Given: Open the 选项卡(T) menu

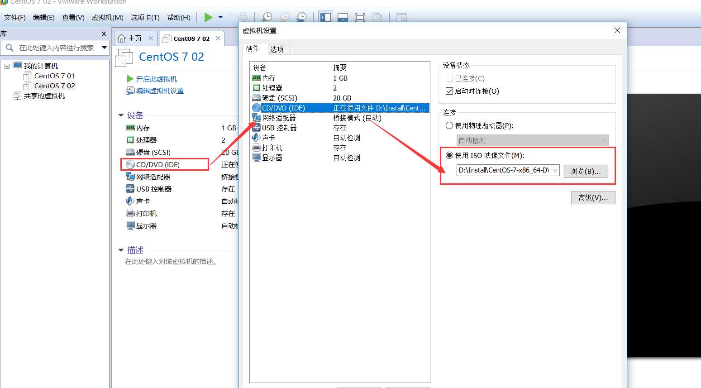Looking at the screenshot, I should (145, 18).
